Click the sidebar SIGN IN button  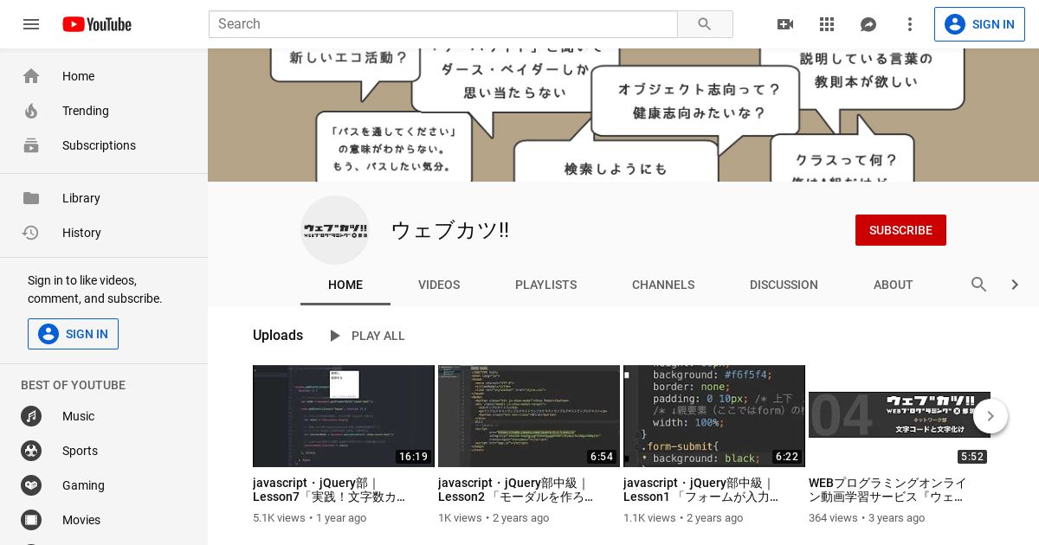pyautogui.click(x=73, y=334)
